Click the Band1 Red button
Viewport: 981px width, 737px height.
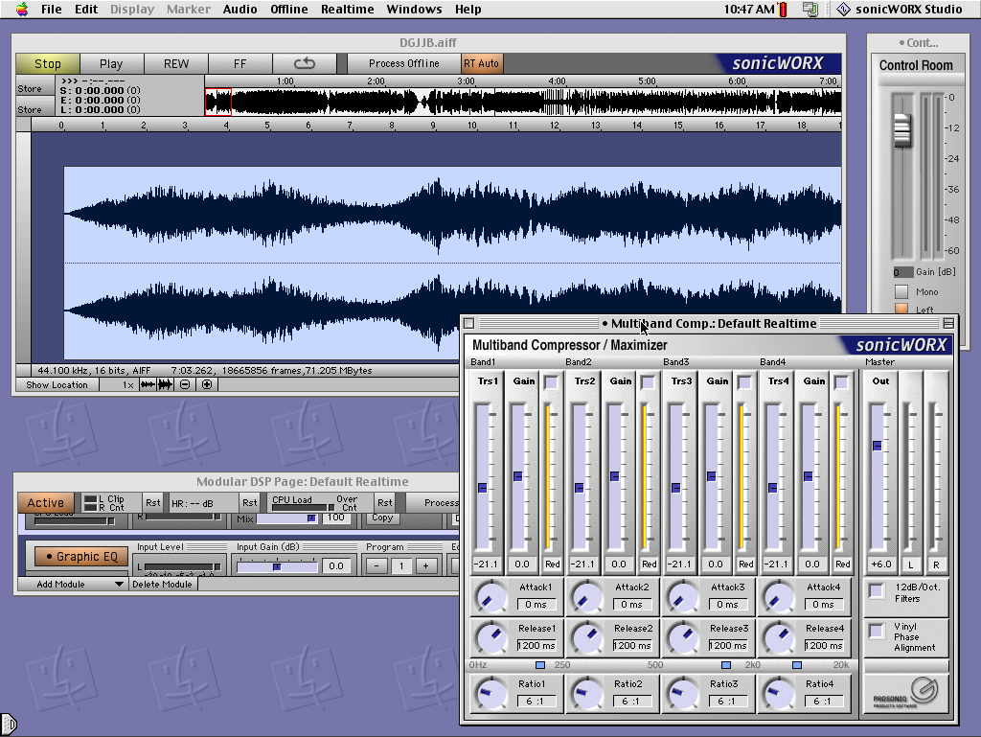pyautogui.click(x=553, y=564)
